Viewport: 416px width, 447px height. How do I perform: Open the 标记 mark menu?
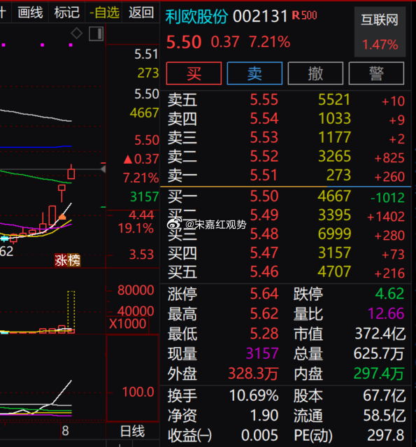(x=66, y=13)
